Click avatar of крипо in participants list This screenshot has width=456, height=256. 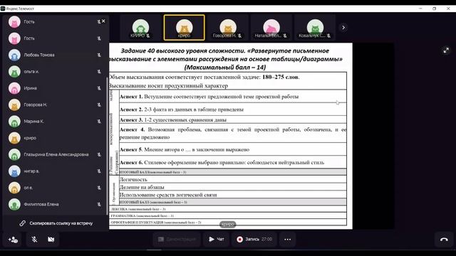pos(14,138)
